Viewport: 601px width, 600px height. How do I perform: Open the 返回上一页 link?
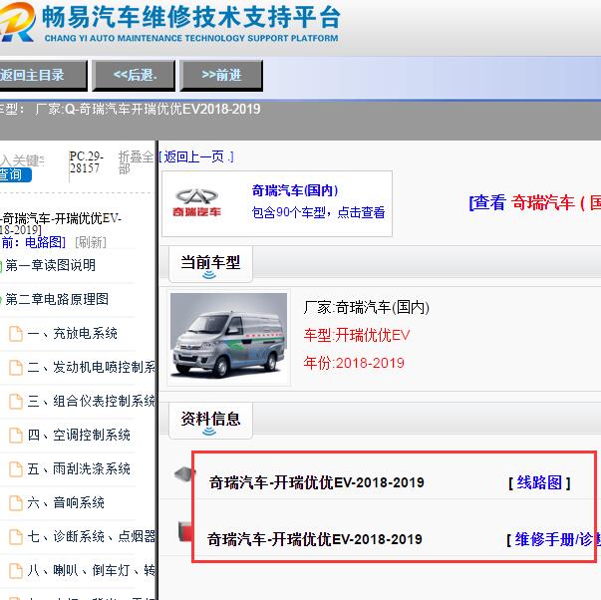point(196,156)
